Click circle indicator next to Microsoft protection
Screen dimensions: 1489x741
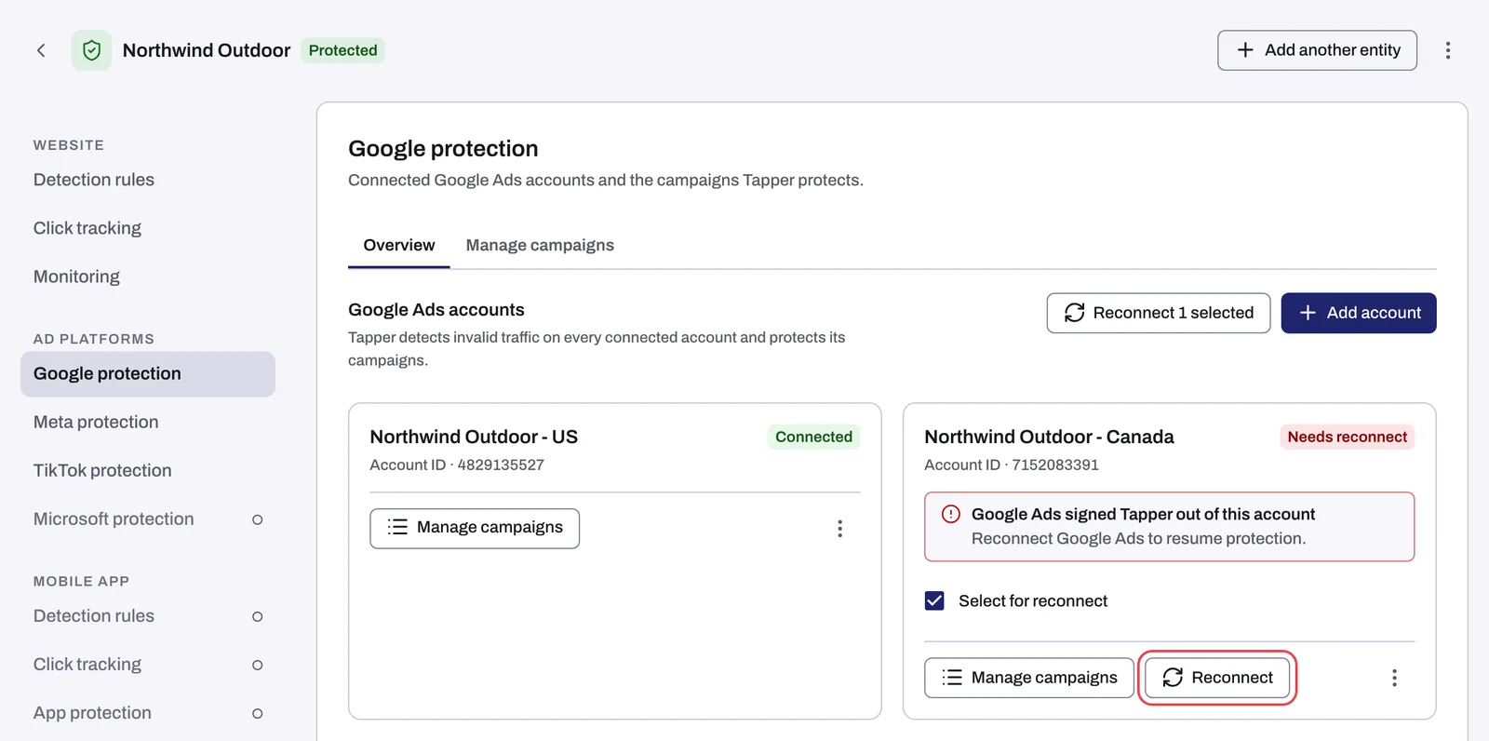coord(258,519)
